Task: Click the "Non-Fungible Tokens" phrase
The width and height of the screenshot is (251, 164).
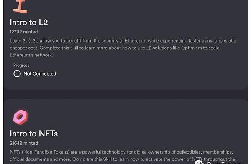Action: pos(46,152)
